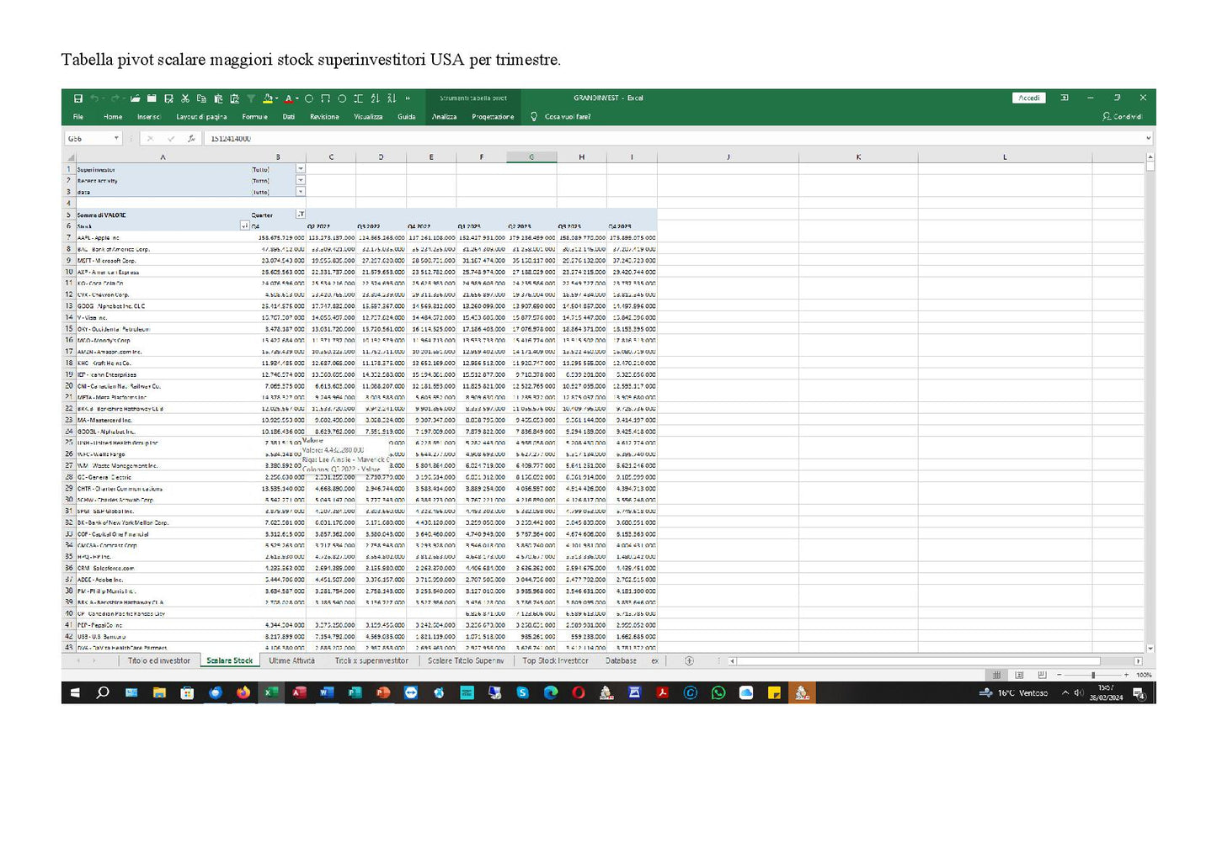The image size is (1217, 859).
Task: Click the horizontal scrollbar thumb
Action: [x=918, y=660]
